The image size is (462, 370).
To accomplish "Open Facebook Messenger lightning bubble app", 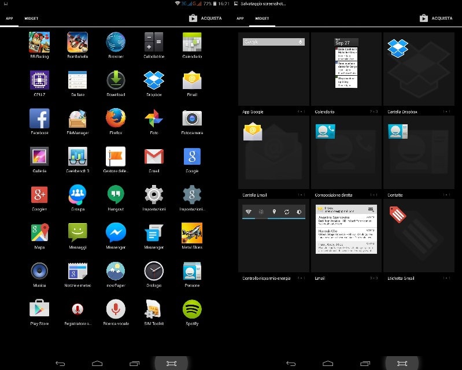I will (x=116, y=233).
